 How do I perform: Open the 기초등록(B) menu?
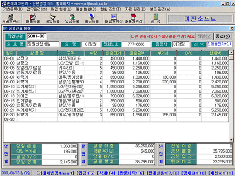[x=13, y=9]
